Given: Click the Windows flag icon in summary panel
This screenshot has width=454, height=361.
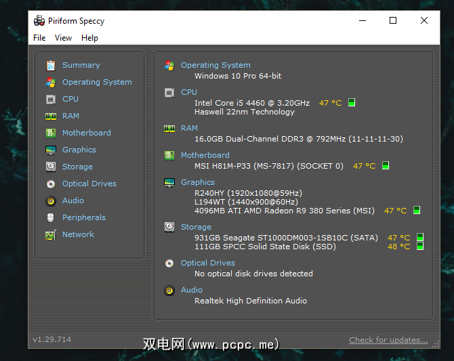Looking at the screenshot, I should [x=169, y=66].
